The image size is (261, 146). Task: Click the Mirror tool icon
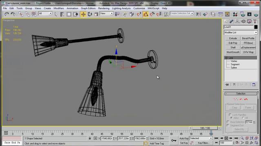pos(199,14)
